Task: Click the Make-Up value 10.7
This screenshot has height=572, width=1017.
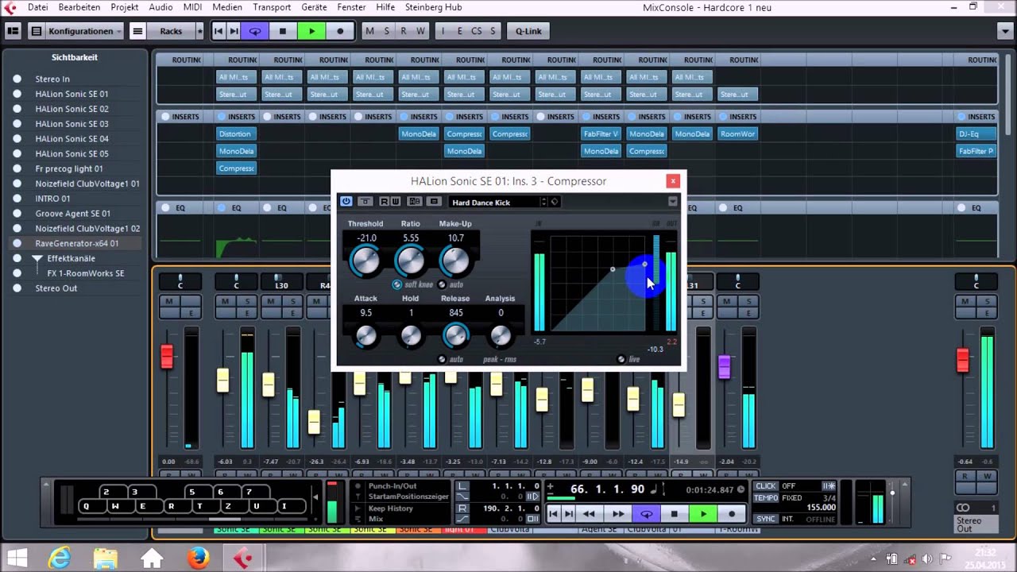Action: [456, 238]
